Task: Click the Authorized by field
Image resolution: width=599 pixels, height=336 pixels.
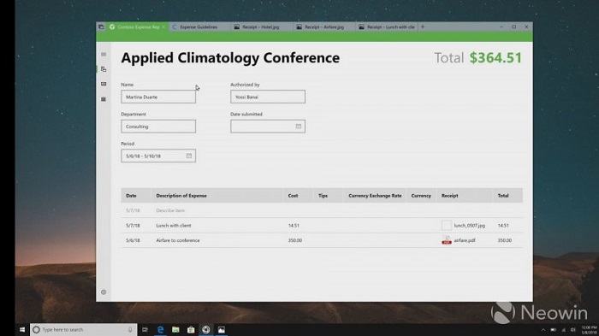Action: [268, 97]
